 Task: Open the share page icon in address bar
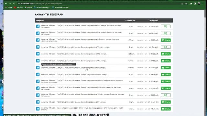point(182,4)
